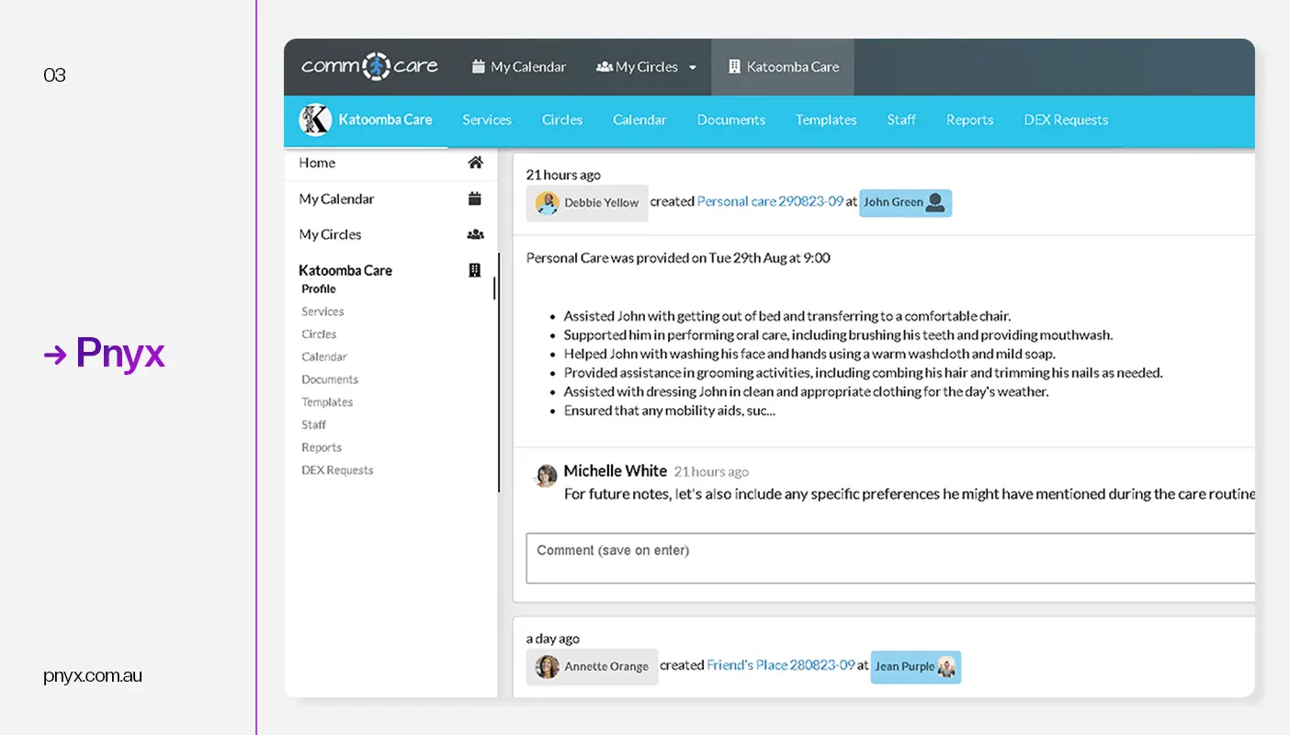This screenshot has width=1290, height=735.
Task: Open Reports in the sidebar submenu
Action: coord(322,447)
